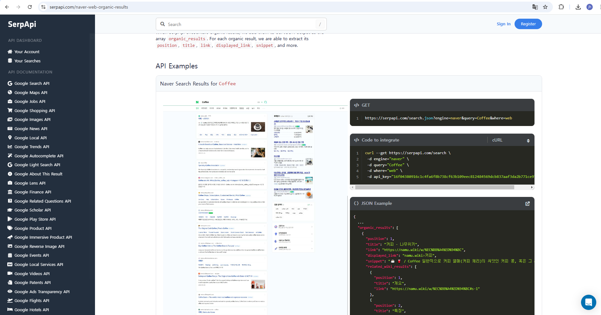Open browser downloads icon
The height and width of the screenshot is (315, 601).
[x=578, y=7]
